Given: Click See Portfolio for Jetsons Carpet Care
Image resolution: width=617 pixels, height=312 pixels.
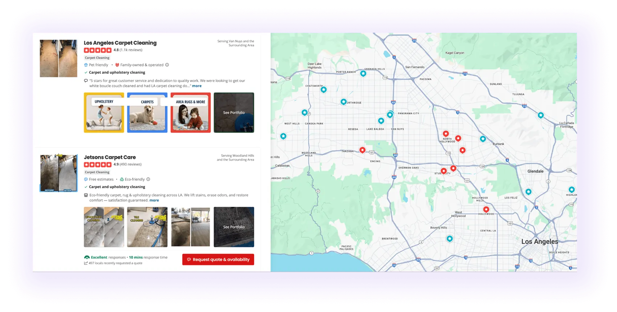Looking at the screenshot, I should pos(234,227).
